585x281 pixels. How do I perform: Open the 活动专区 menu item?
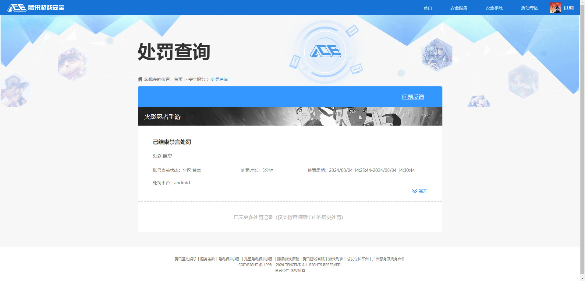[x=529, y=8]
